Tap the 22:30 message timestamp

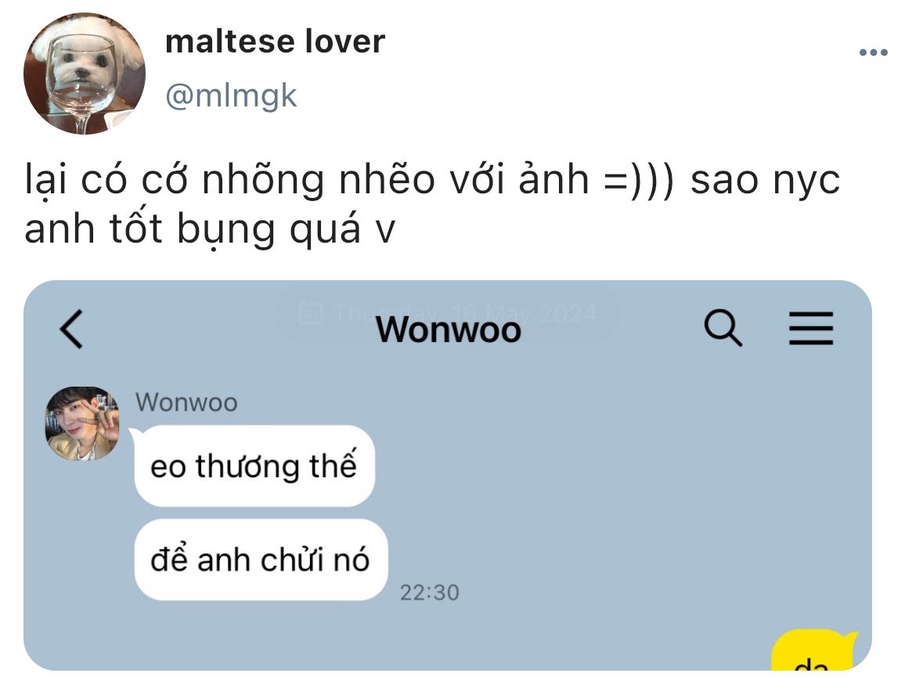pyautogui.click(x=429, y=592)
